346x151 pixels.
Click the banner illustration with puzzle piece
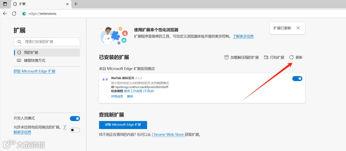click(x=114, y=35)
